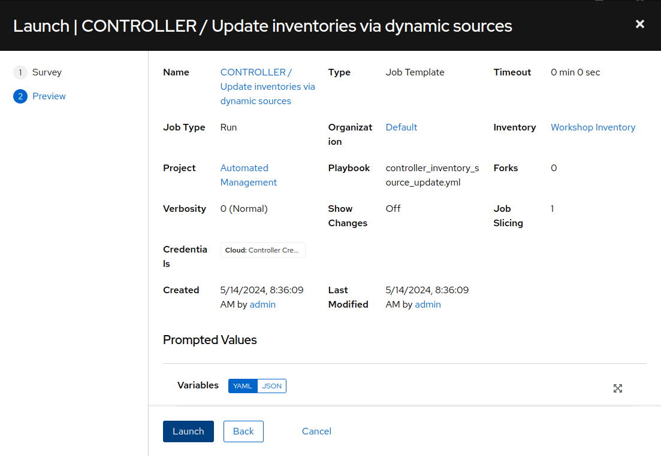Go to the Survey wizard step
The image size is (661, 456).
point(47,72)
